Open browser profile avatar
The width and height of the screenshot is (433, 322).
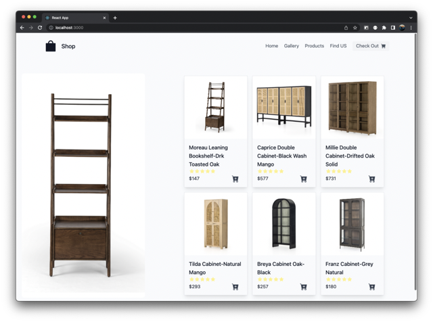402,28
